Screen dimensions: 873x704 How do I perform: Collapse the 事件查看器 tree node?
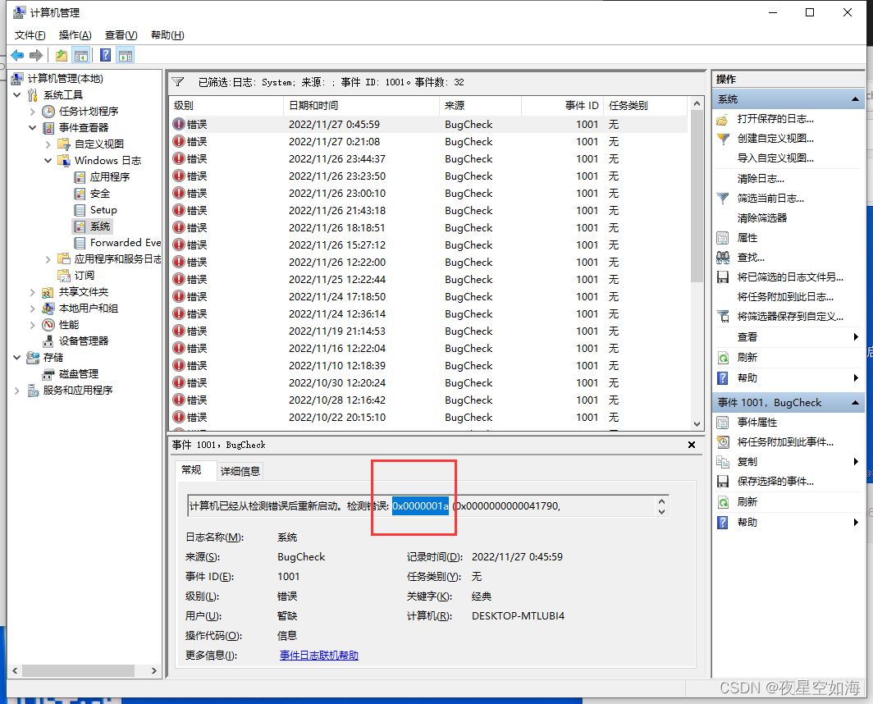coord(32,128)
